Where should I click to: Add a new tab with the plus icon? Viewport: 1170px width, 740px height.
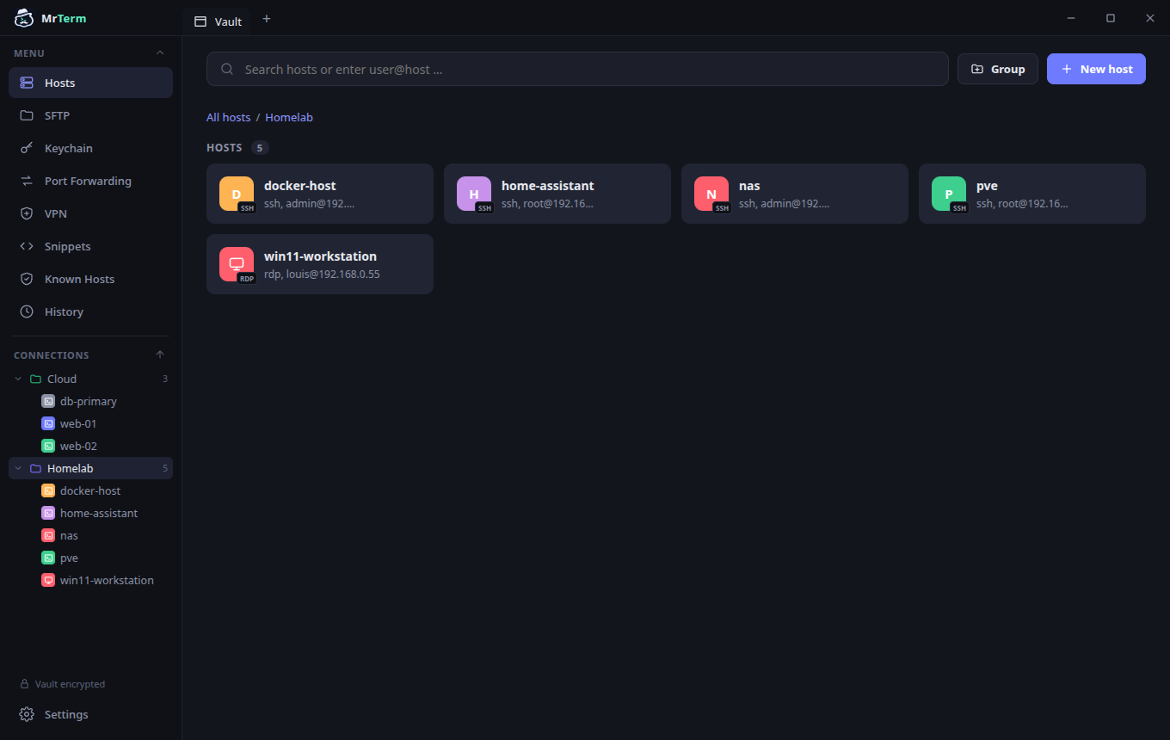(267, 19)
